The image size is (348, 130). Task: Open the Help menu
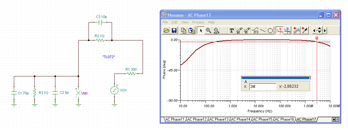tap(211, 22)
